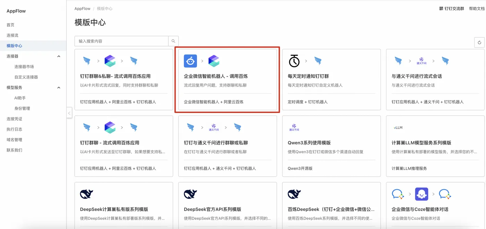486x229 pixels.
Task: Open the Qwen3系列使用模版 template title
Action: 309,143
